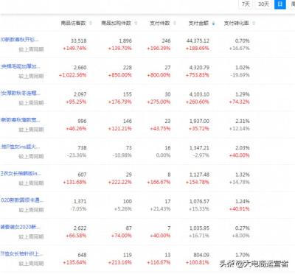Click the payment amount 1,076.57
Image resolution: width=295 pixels, height=274 pixels.
199,201
